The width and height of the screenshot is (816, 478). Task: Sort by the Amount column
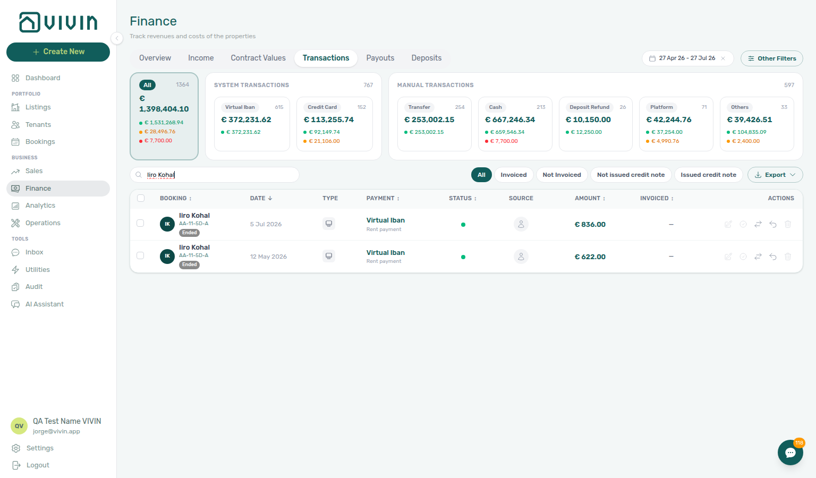coord(590,198)
